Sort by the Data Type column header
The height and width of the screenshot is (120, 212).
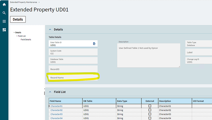[129, 101]
